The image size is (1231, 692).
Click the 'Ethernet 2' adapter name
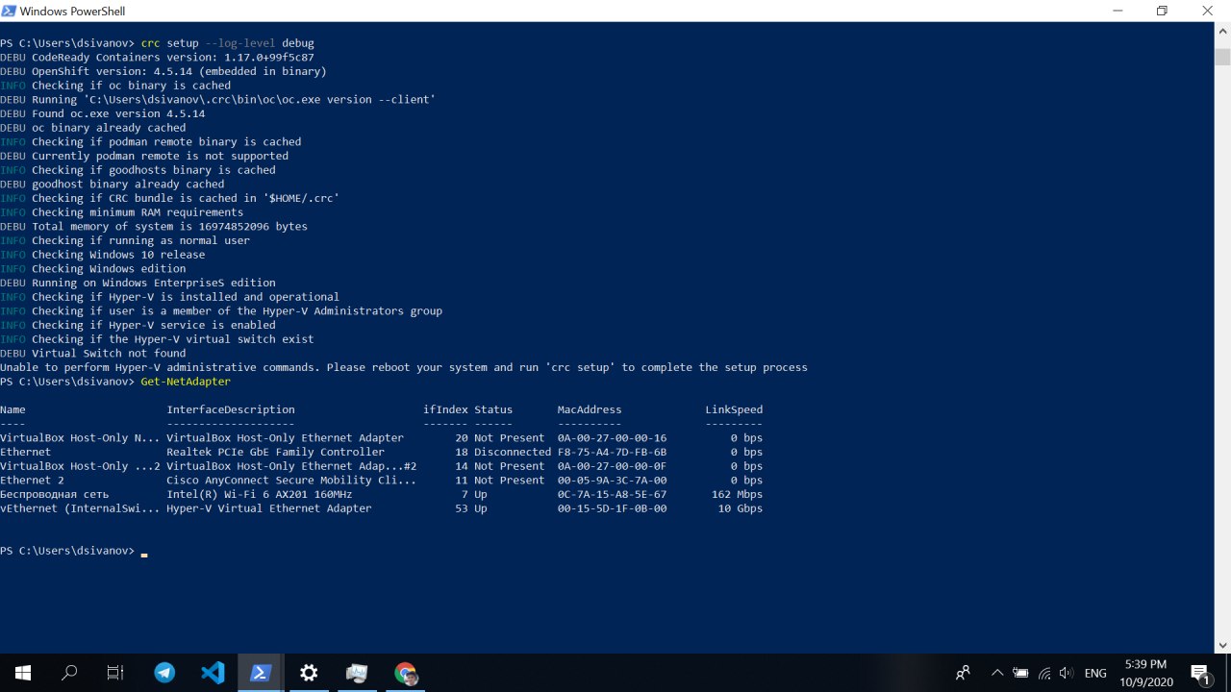[32, 480]
